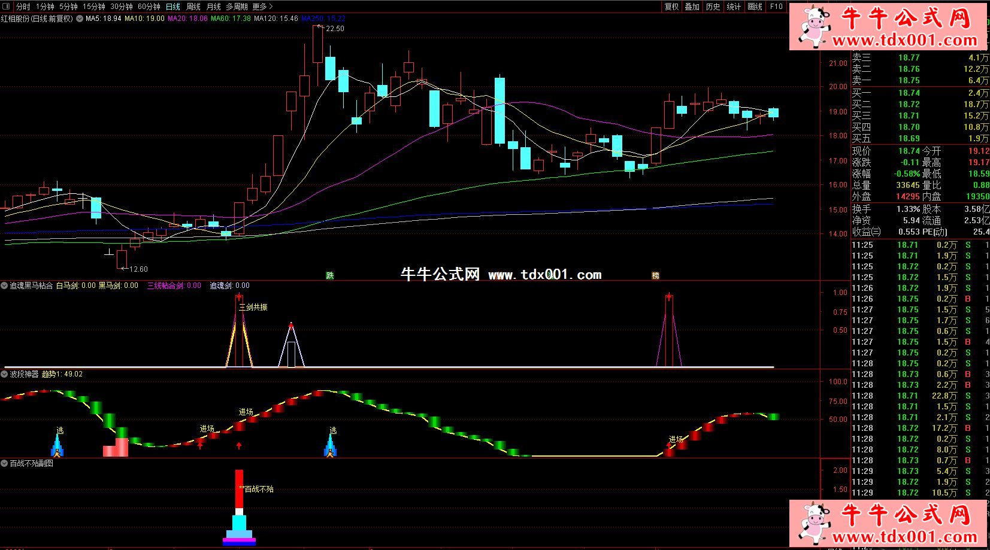The width and height of the screenshot is (990, 550).
Task: Select the 买二 18.72 order row
Action: click(x=920, y=104)
